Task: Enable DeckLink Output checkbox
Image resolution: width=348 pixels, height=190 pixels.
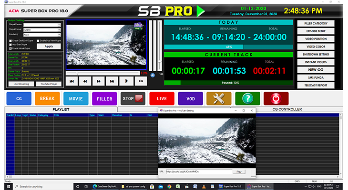Action: pos(10,41)
